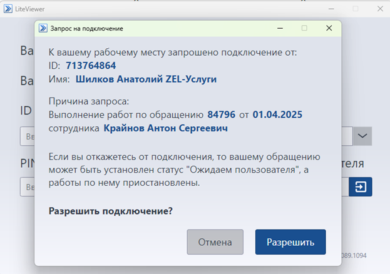Viewport: 390px width, 274px height.
Task: Click the login arrow icon beside PIN field
Action: click(361, 186)
